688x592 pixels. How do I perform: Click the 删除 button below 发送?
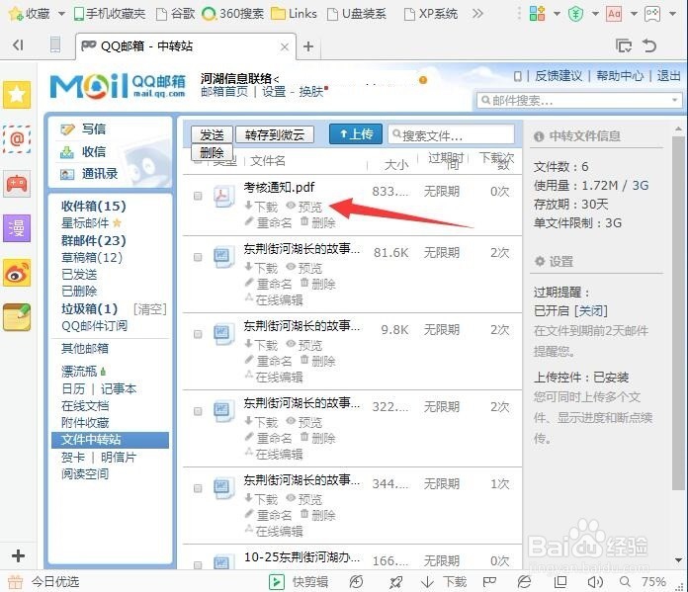coord(212,152)
